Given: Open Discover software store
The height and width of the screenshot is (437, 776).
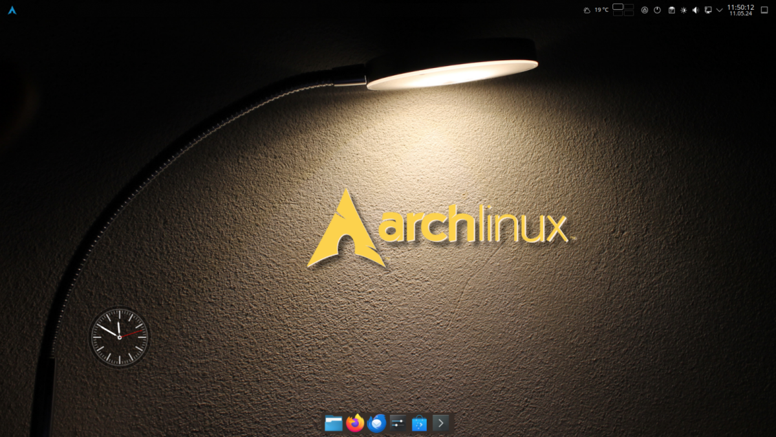Looking at the screenshot, I should click(x=419, y=423).
